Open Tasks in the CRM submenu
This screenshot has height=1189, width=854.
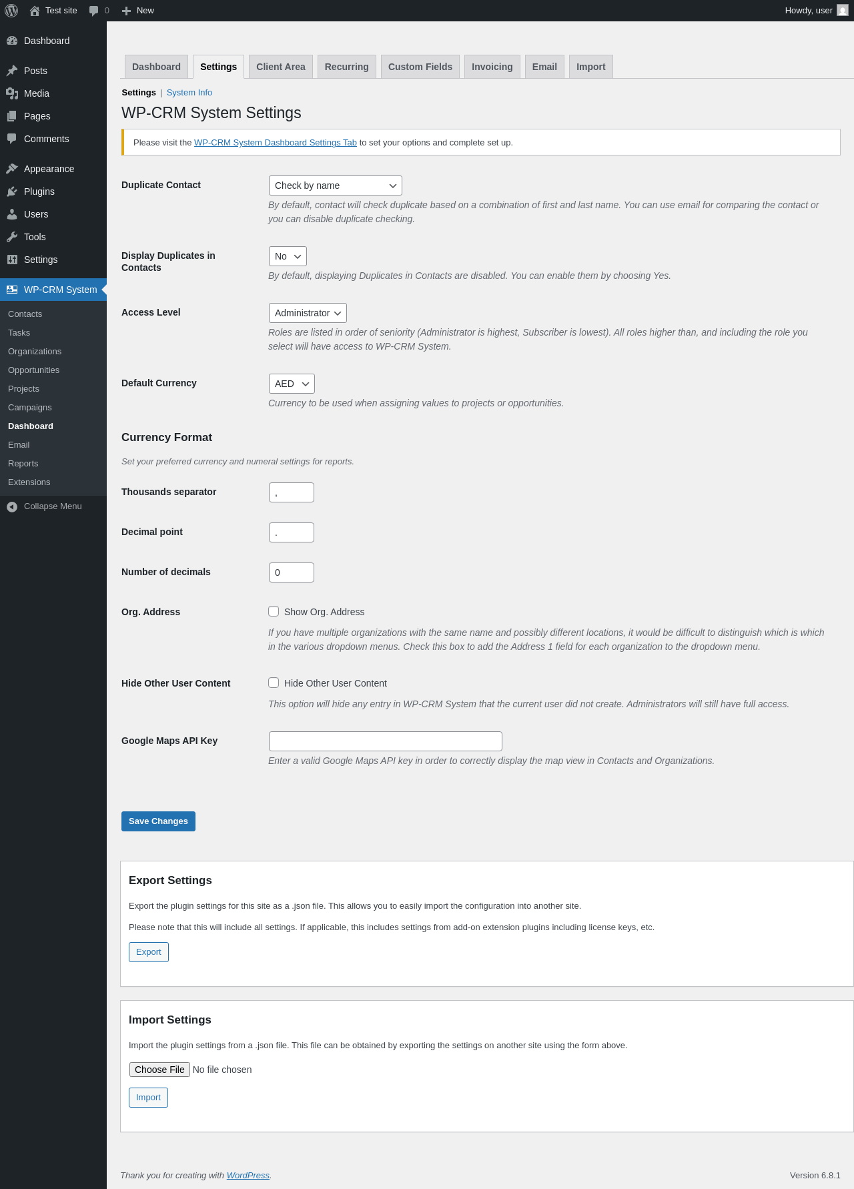(53, 333)
